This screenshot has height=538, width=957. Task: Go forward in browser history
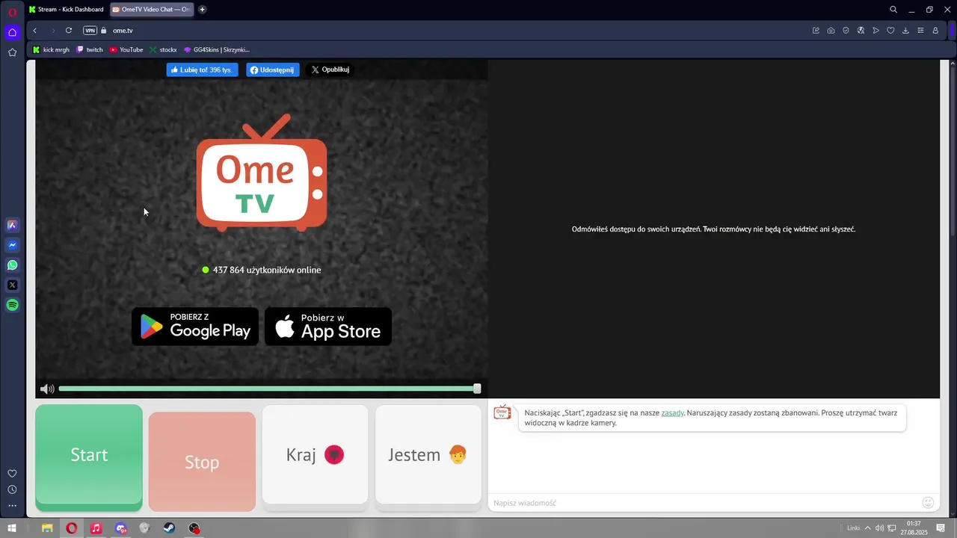pos(52,31)
